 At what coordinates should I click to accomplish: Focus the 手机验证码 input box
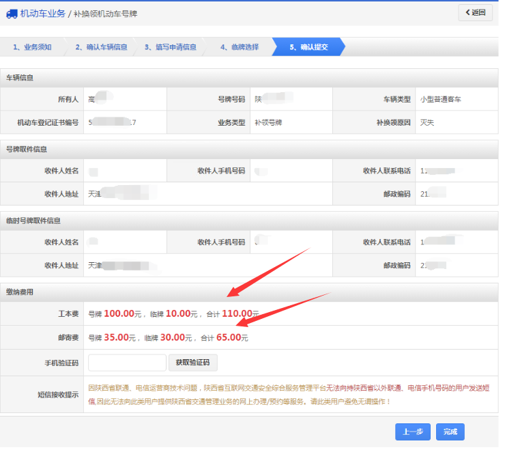coord(127,363)
